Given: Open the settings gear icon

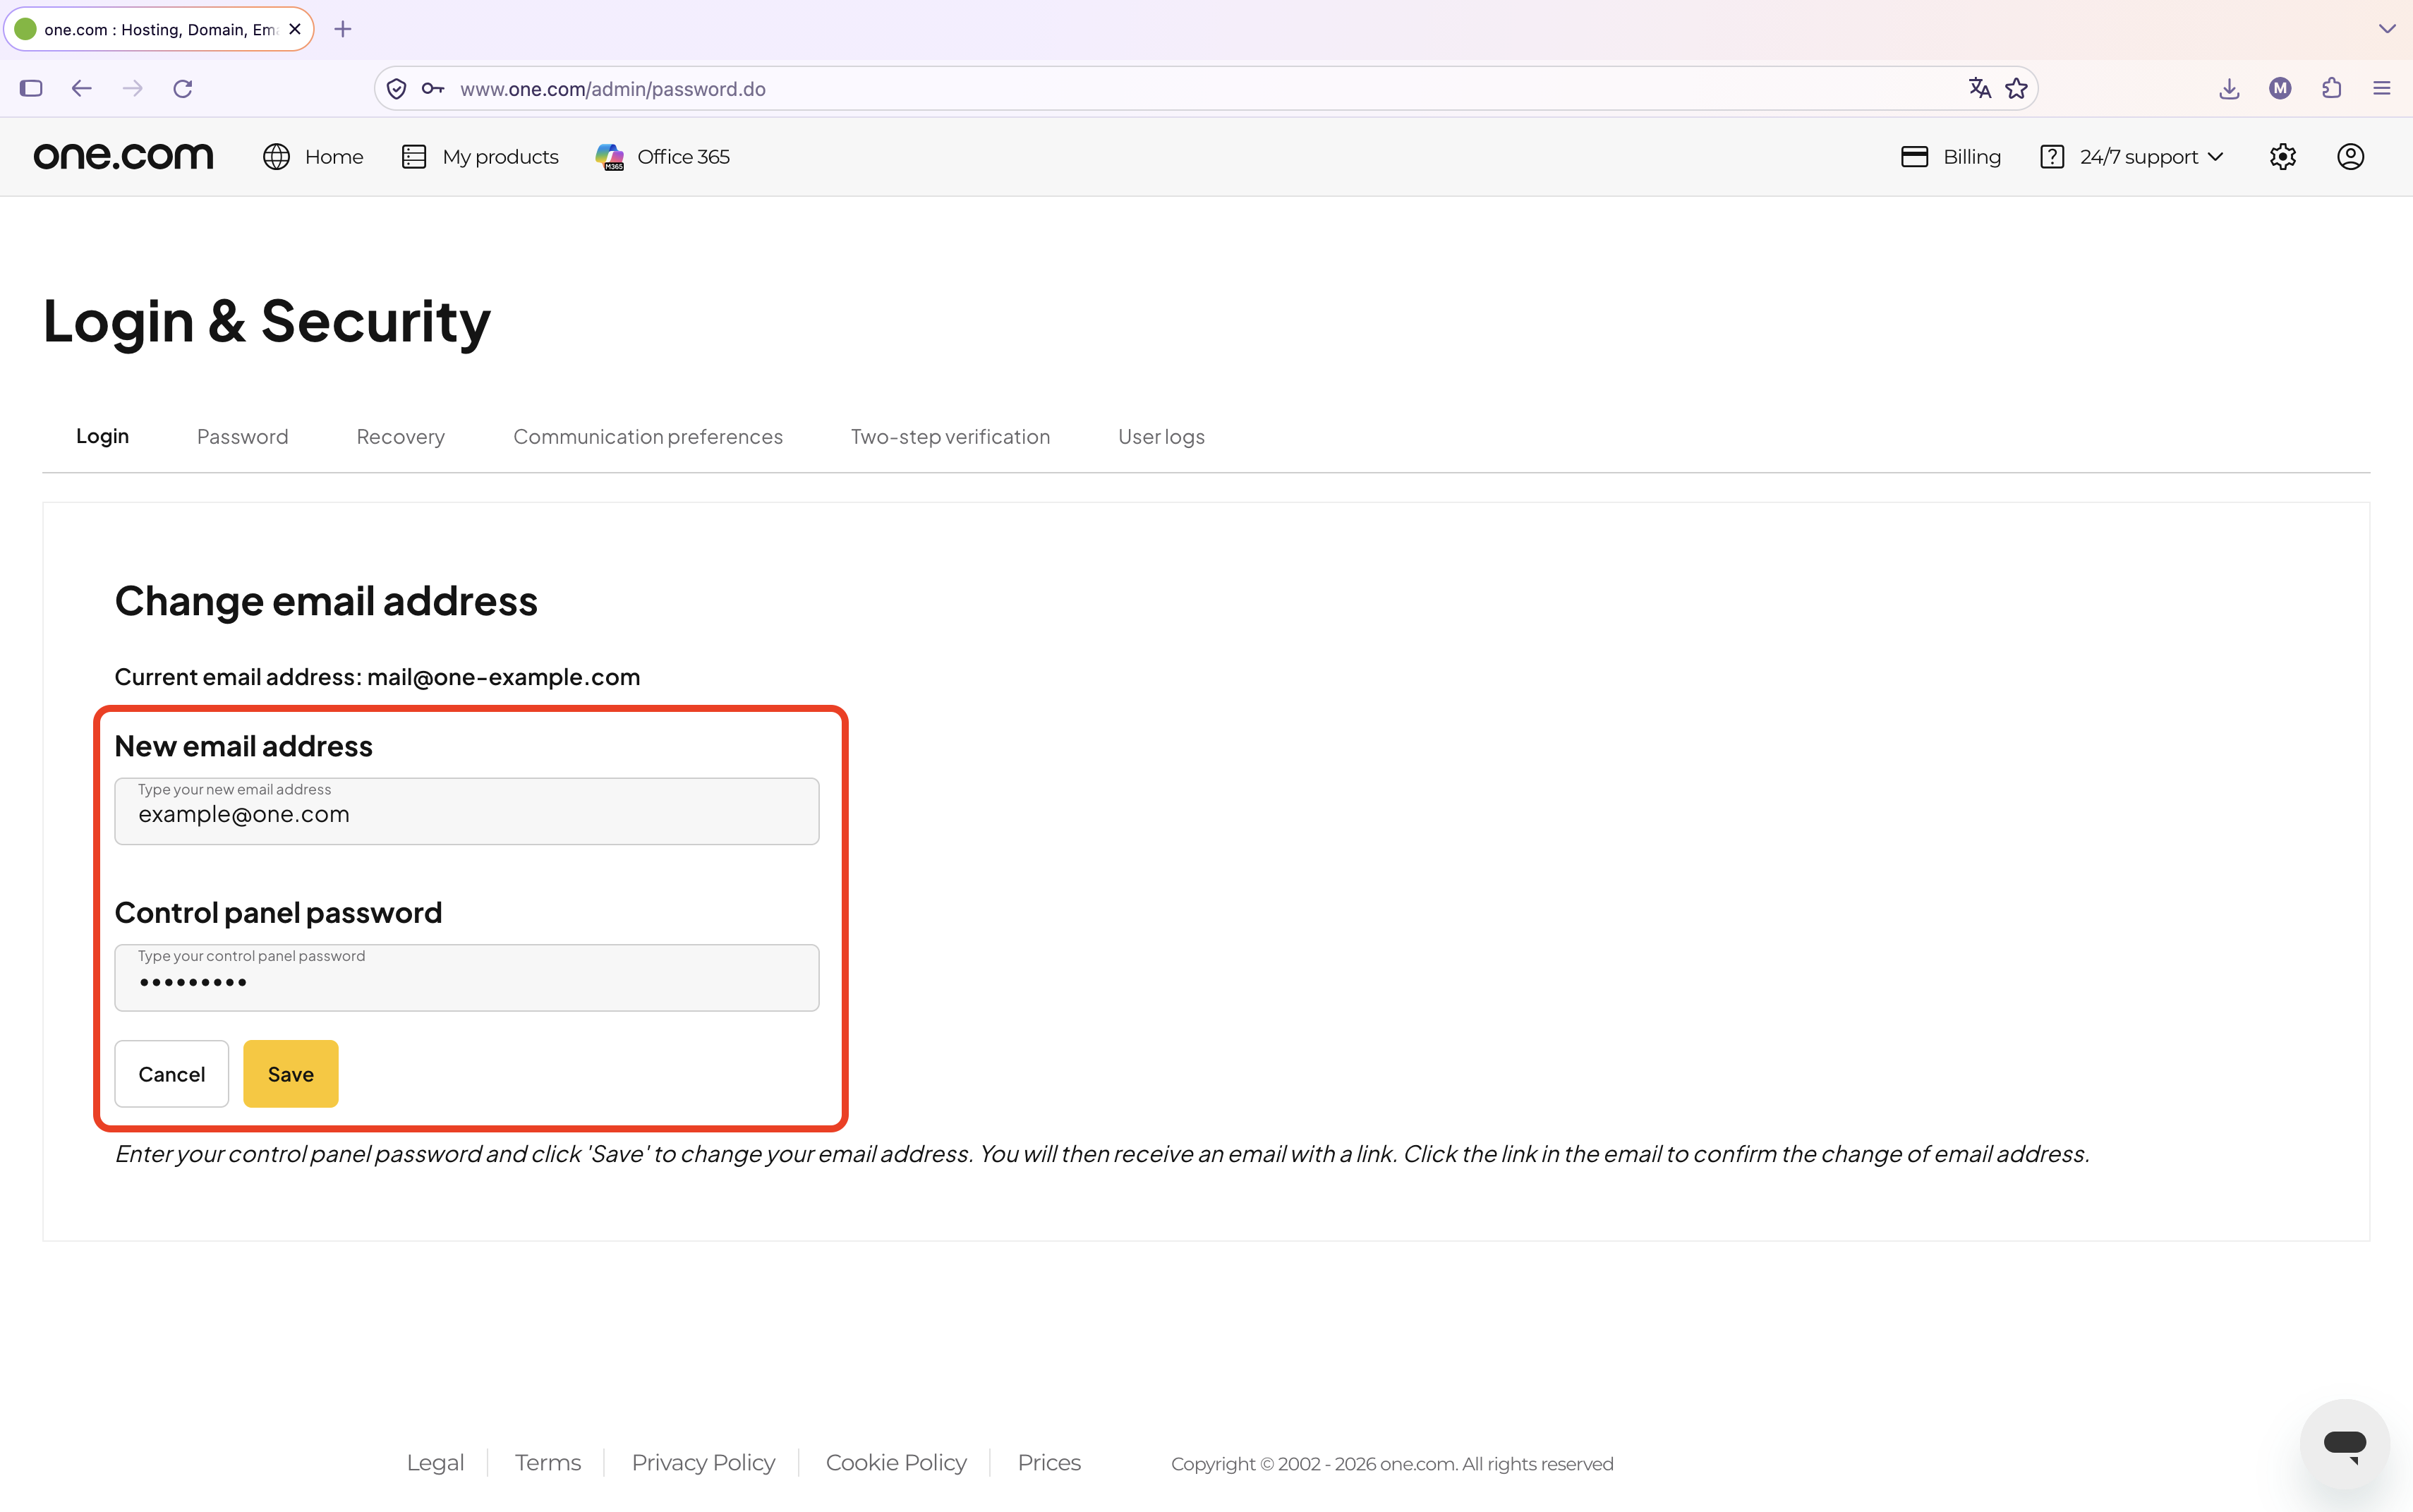Looking at the screenshot, I should 2283,156.
